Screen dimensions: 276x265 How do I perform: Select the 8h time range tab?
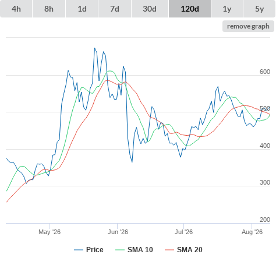point(49,9)
